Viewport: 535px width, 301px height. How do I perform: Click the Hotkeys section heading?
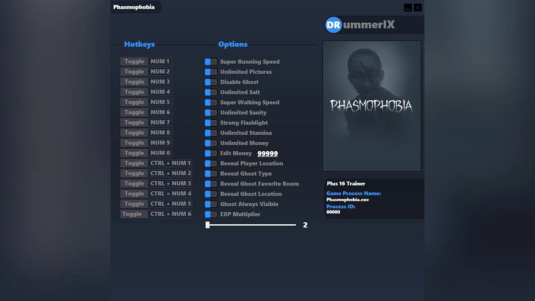(x=140, y=44)
